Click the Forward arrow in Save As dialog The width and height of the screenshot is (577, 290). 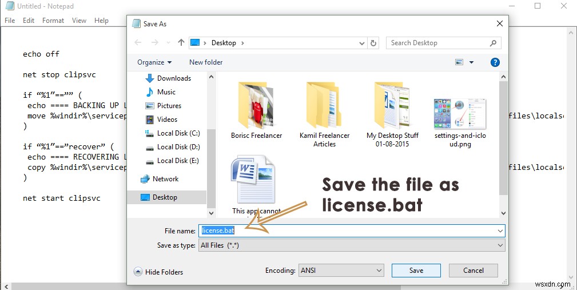[x=155, y=43]
